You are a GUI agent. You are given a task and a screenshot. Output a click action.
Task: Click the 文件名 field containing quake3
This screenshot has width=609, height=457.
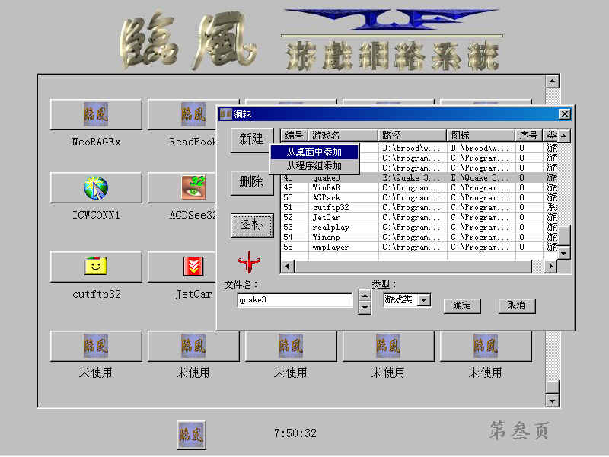click(x=295, y=300)
